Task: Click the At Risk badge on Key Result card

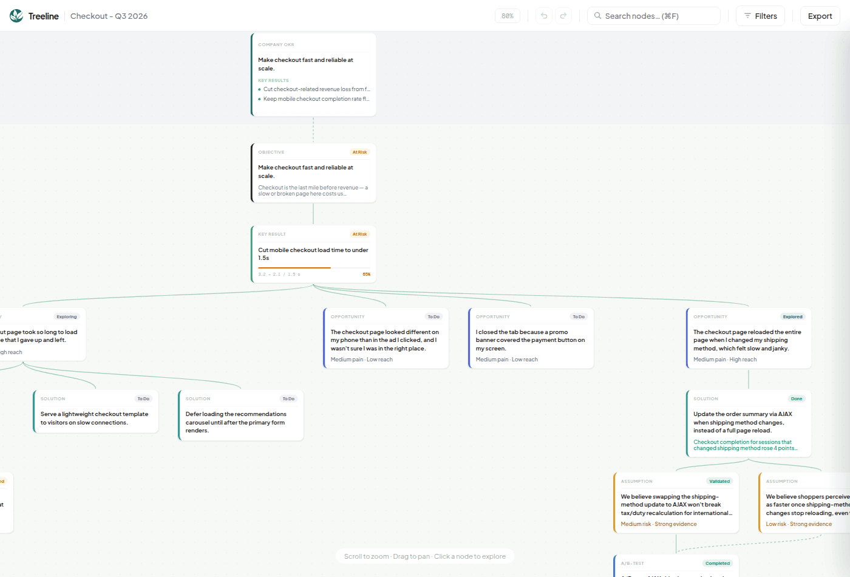Action: [359, 234]
